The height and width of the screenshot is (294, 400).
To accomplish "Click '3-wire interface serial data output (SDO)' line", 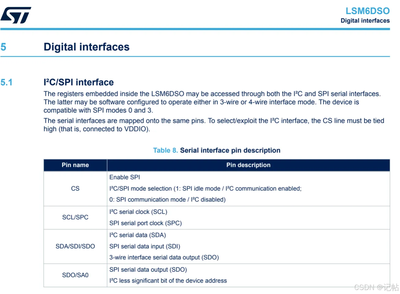I will coord(164,258).
